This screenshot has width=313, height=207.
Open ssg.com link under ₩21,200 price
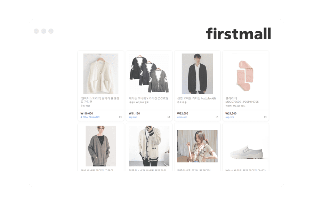[230, 117]
